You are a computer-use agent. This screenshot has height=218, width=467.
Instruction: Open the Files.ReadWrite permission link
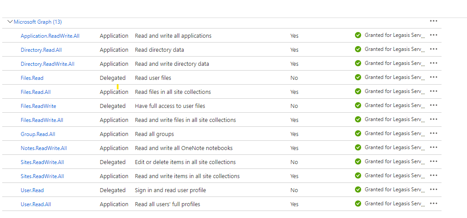(38, 106)
